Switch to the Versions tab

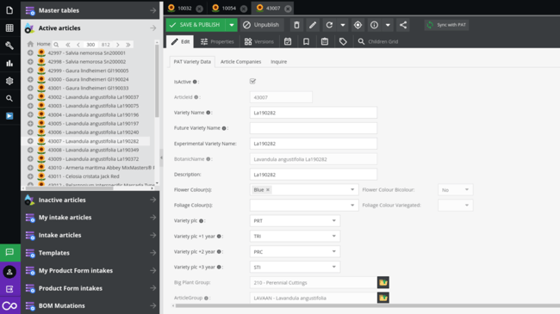259,42
